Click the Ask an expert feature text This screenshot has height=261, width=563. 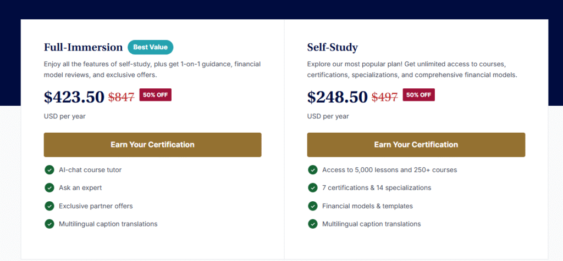pyautogui.click(x=80, y=188)
